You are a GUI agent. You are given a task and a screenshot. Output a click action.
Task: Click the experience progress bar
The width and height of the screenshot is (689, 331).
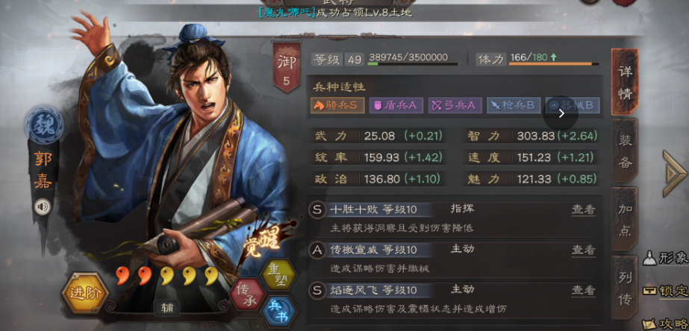coord(413,63)
